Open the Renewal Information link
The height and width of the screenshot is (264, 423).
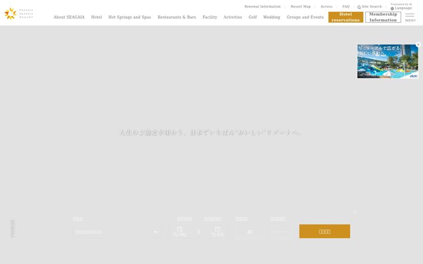click(262, 6)
